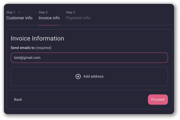Click the 'Step 3' label text
180x120 pixels.
tap(71, 12)
